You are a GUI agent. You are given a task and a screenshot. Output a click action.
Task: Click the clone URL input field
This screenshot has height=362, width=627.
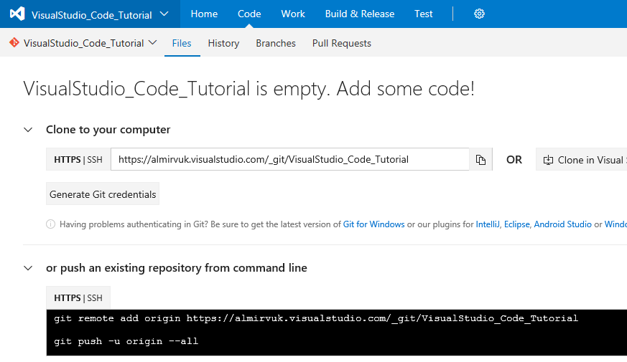[290, 159]
